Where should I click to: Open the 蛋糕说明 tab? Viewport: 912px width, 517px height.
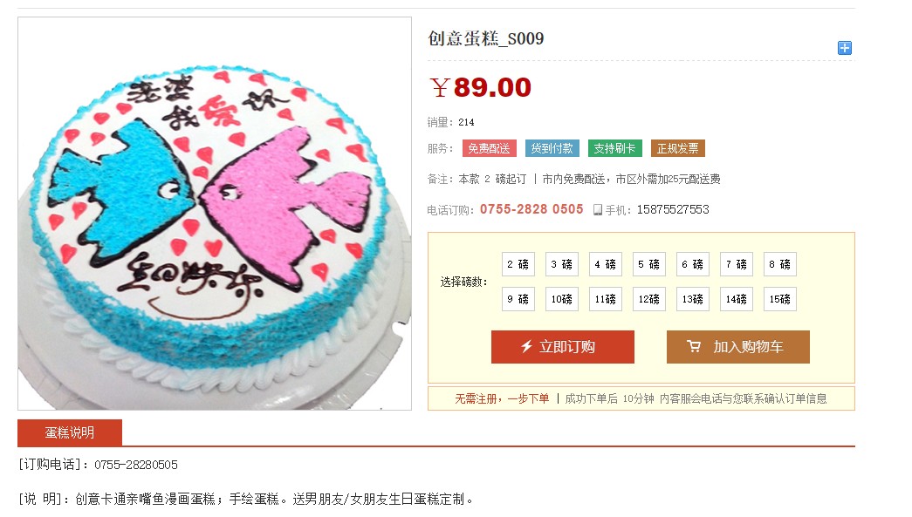click(x=70, y=432)
